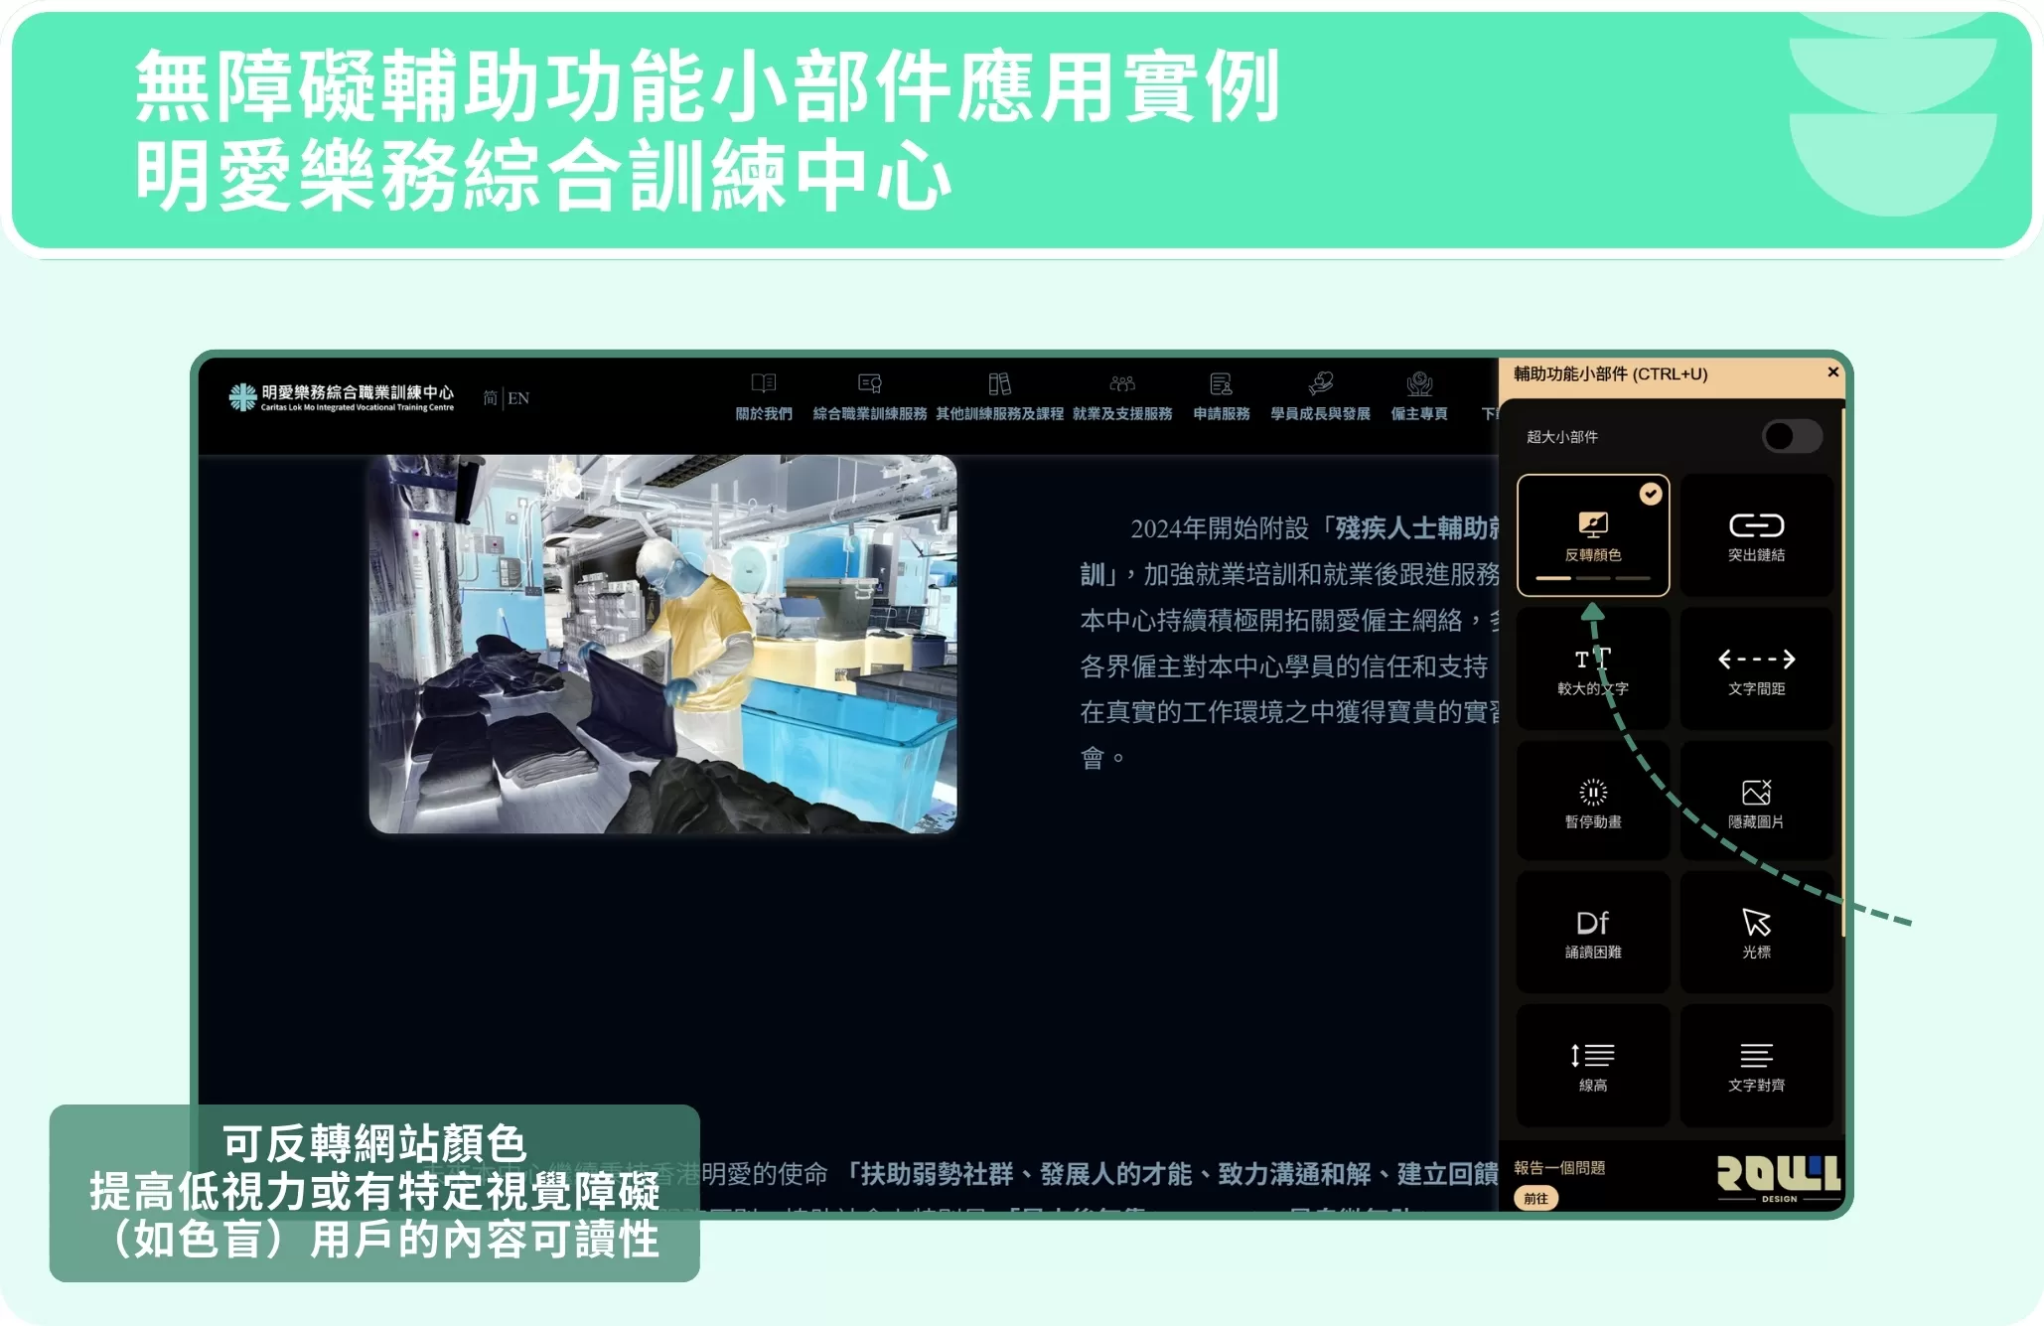Image resolution: width=2044 pixels, height=1326 pixels.
Task: Select the 誦讀困難 dyslexia font icon
Action: pos(1592,923)
